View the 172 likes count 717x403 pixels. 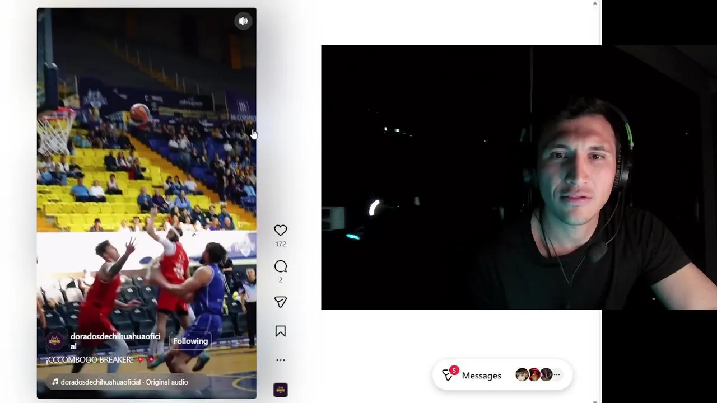[x=281, y=244]
